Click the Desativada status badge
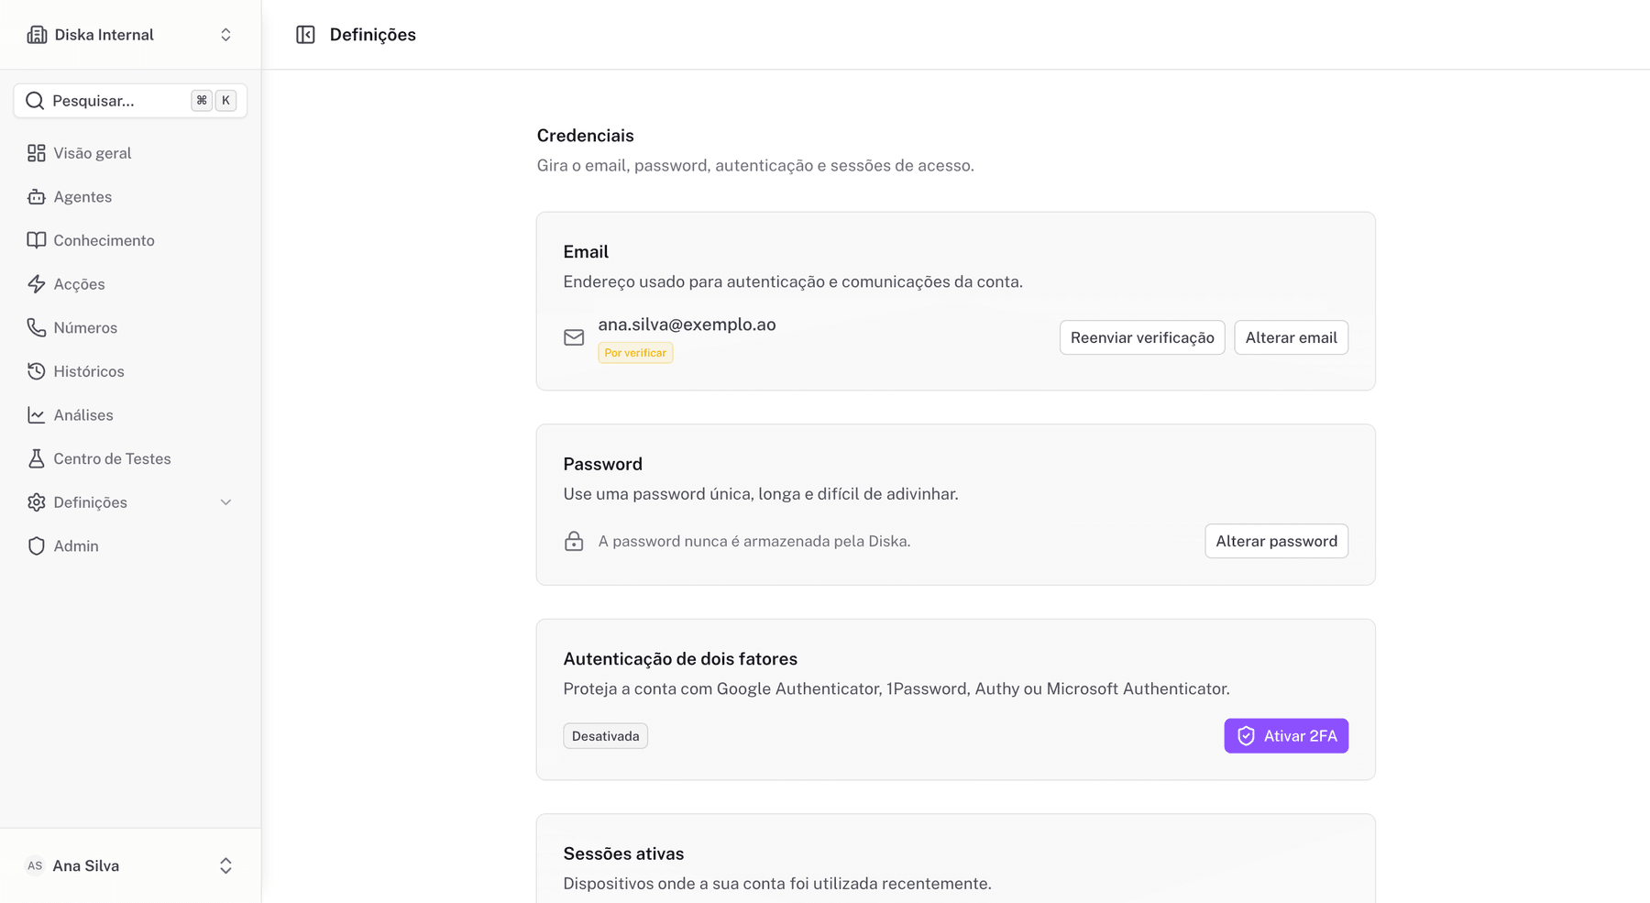The width and height of the screenshot is (1650, 903). [605, 736]
